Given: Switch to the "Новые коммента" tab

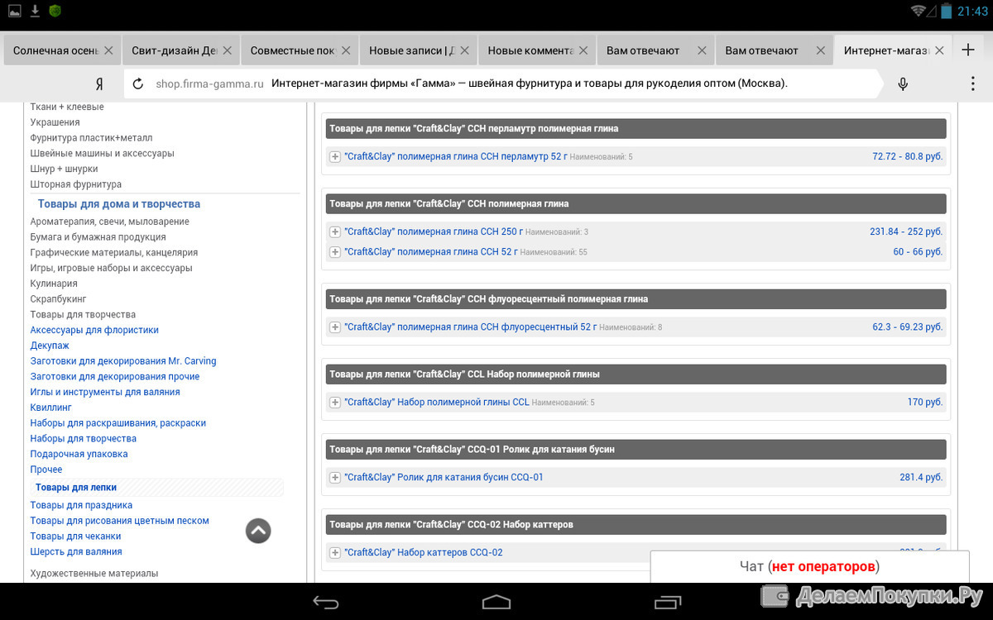Looking at the screenshot, I should [x=537, y=50].
